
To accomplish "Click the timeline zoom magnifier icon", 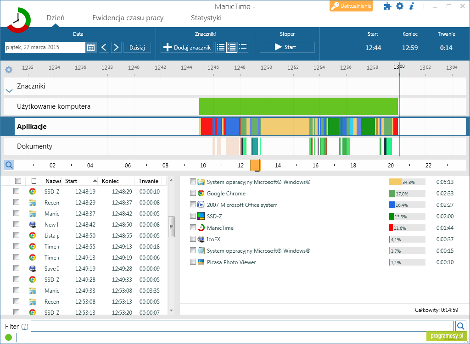I will pos(9,165).
